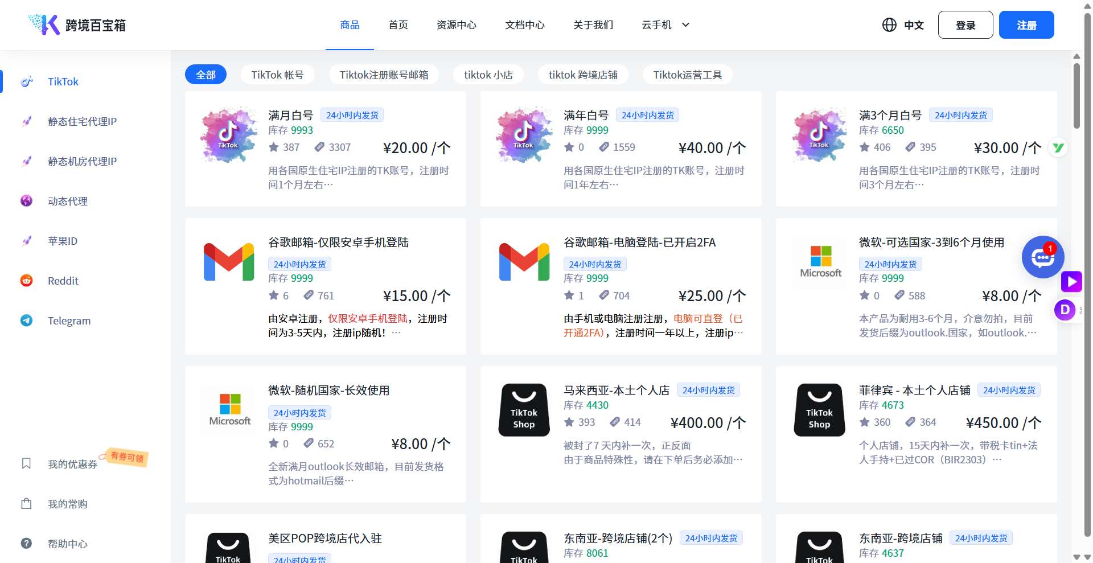Open the live chat bubble icon
Image resolution: width=1093 pixels, height=563 pixels.
(1042, 257)
